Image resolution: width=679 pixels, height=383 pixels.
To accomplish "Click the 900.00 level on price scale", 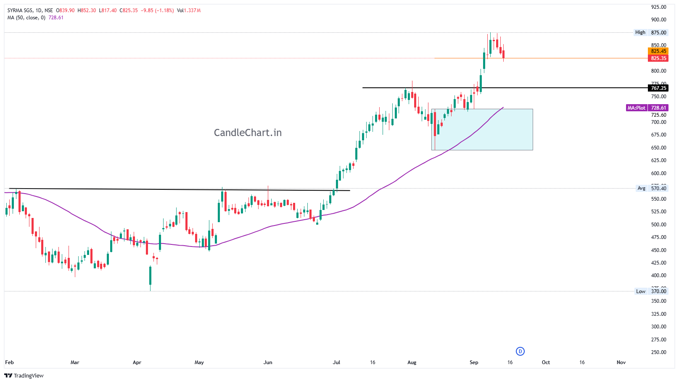I will pos(658,20).
